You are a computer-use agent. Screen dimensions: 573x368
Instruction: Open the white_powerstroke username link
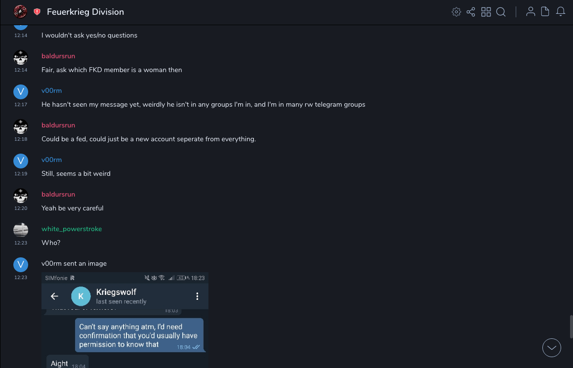tap(72, 229)
